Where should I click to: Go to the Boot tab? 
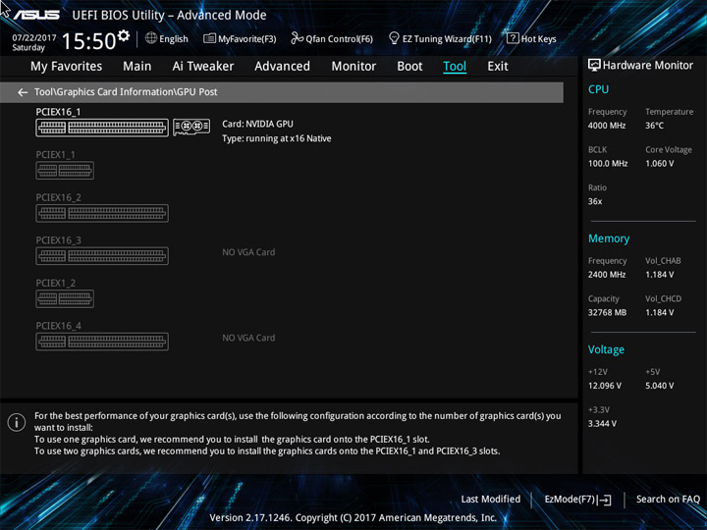409,67
